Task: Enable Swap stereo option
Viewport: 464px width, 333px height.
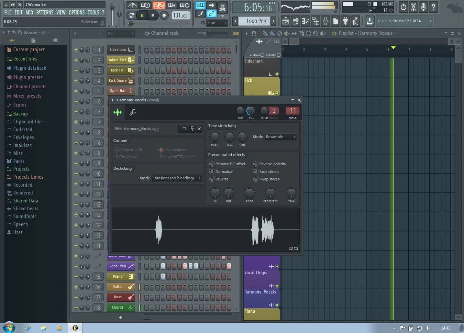Action: coord(267,179)
